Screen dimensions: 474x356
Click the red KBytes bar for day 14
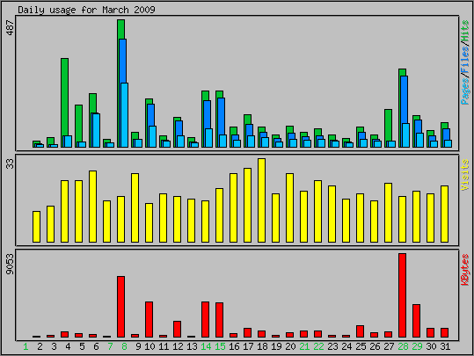coord(205,319)
